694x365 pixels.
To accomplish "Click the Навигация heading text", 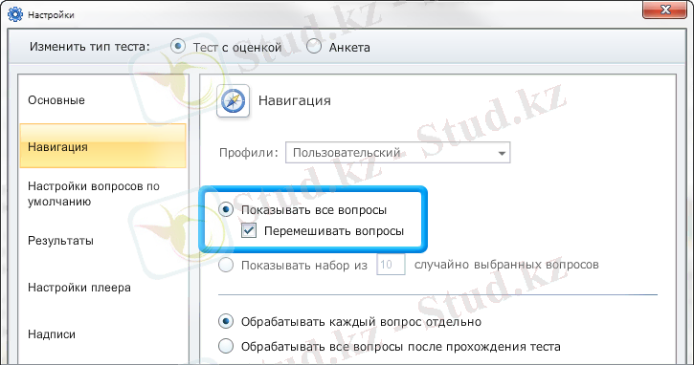I will tap(295, 100).
